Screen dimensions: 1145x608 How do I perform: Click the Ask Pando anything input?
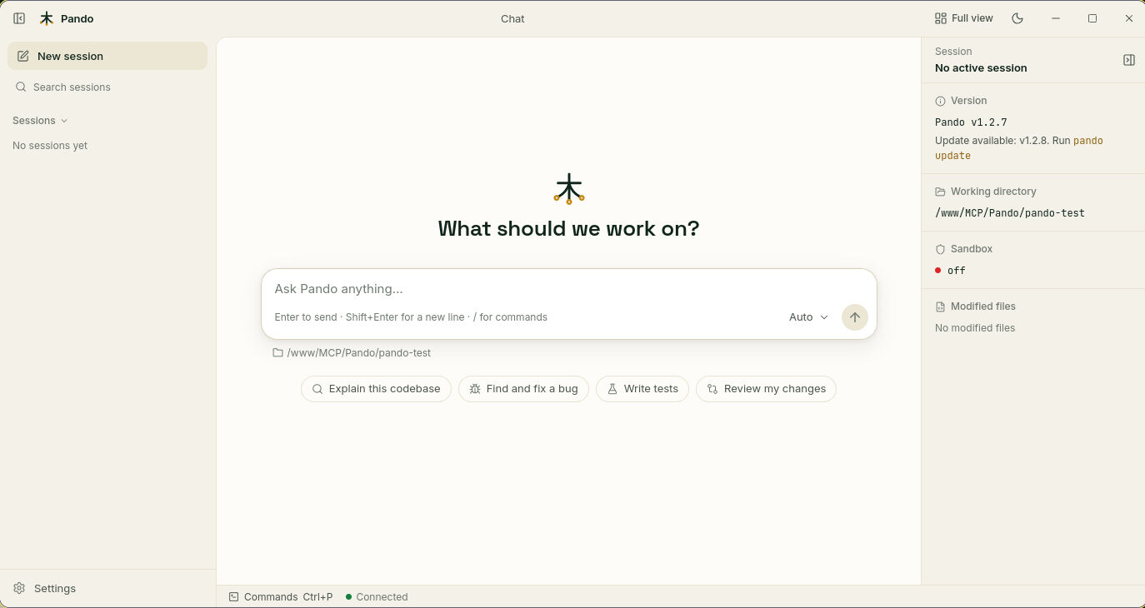(569, 289)
